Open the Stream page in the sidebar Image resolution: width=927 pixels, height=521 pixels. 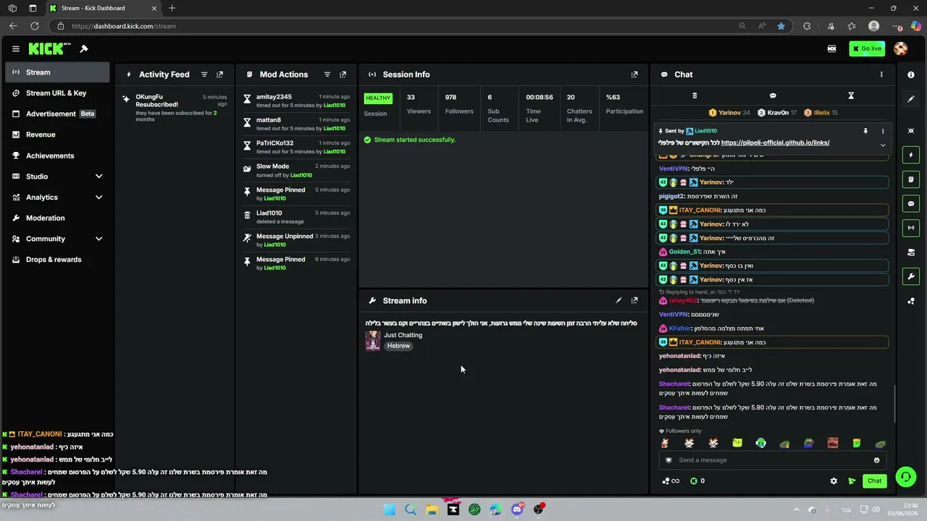(58, 72)
